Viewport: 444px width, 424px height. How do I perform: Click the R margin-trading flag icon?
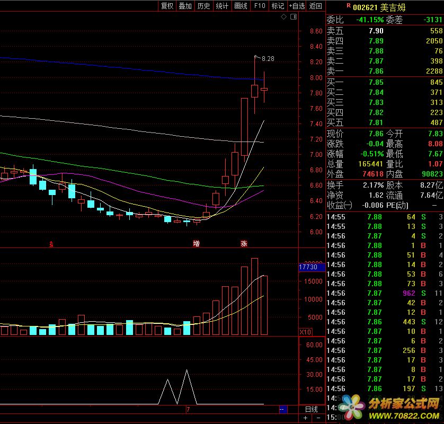click(349, 5)
